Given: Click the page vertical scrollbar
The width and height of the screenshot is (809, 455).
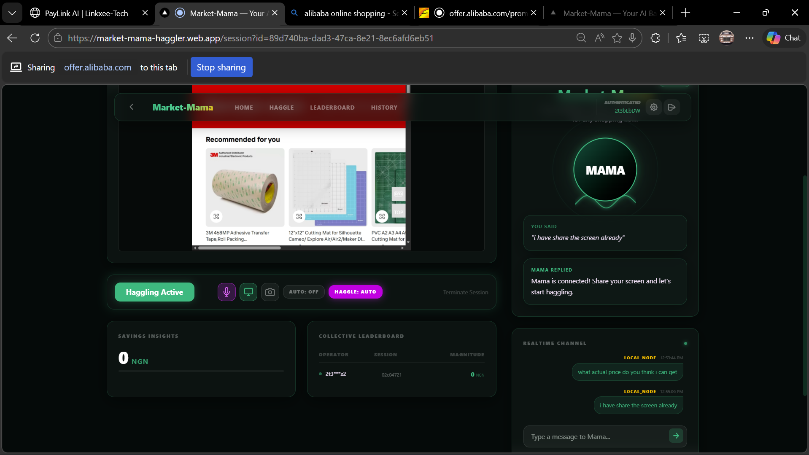Looking at the screenshot, I should point(805,287).
